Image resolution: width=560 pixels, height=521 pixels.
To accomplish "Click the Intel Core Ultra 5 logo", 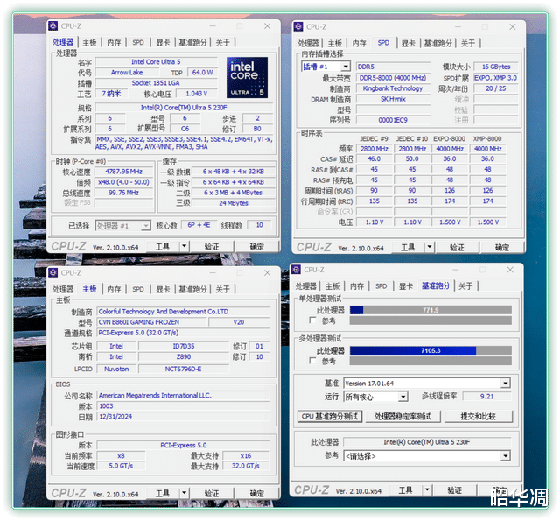I will (x=247, y=76).
